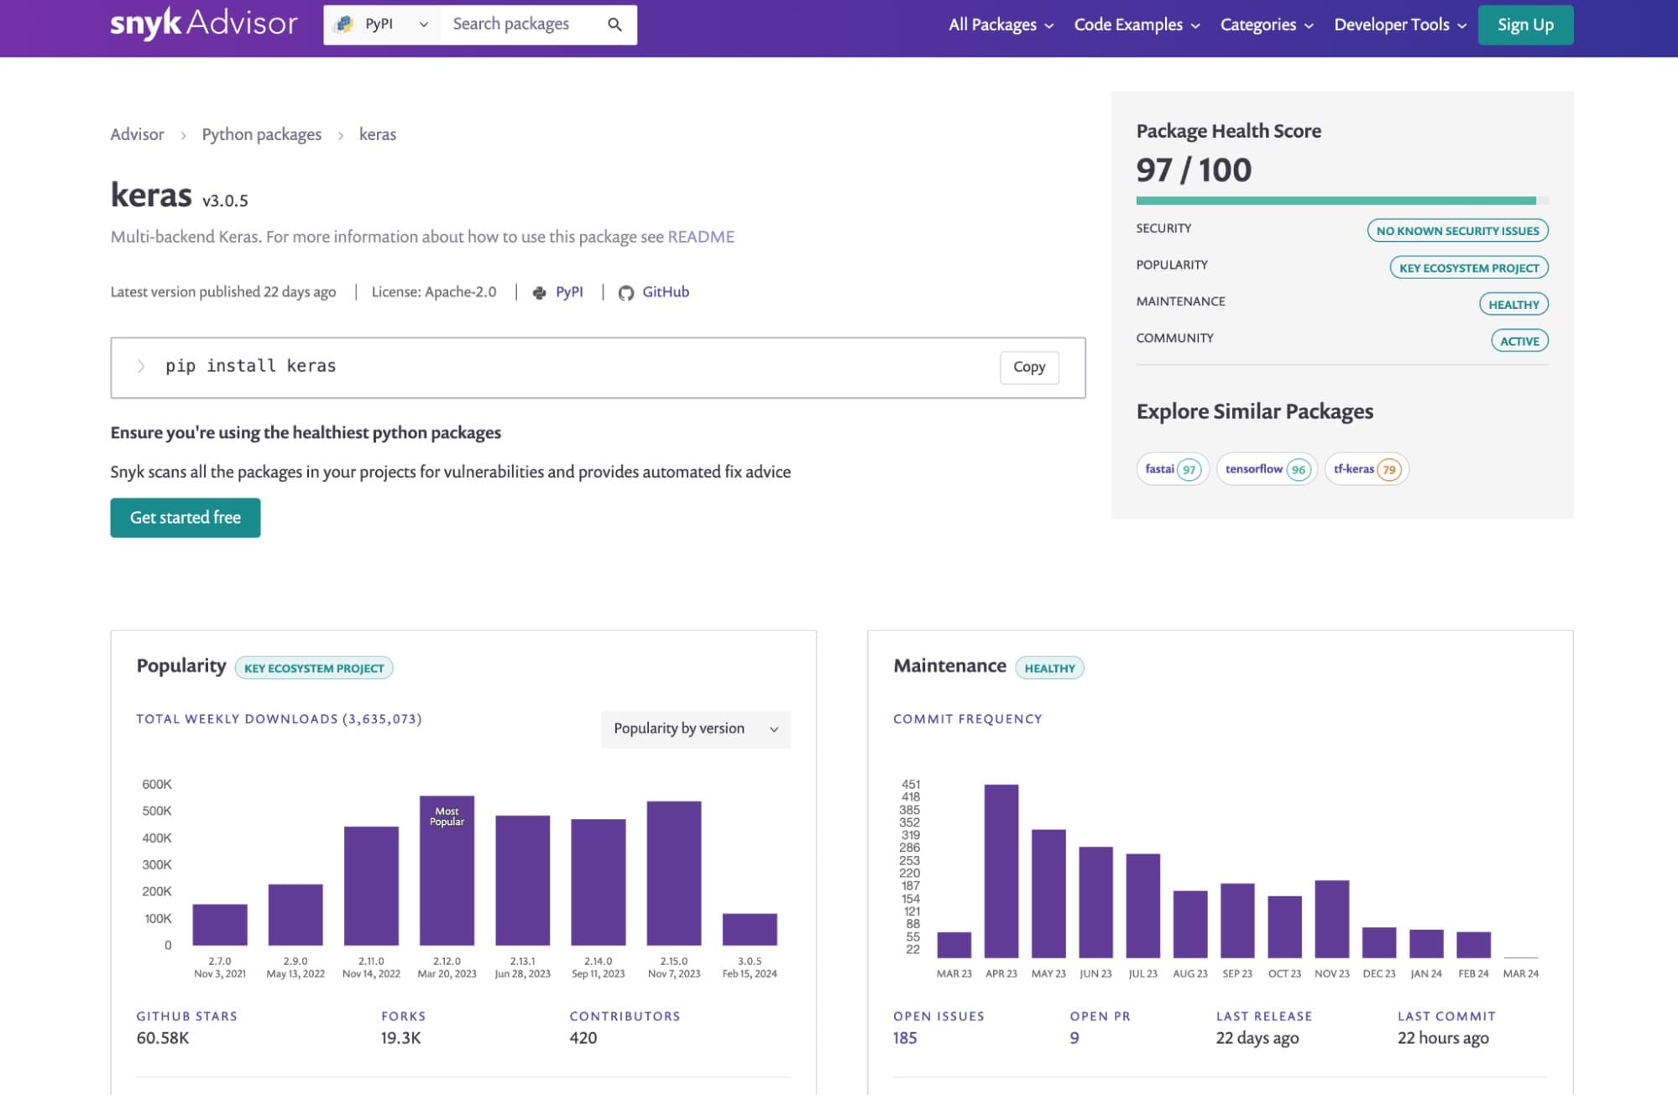Click the tf-keras score badge 79

point(1389,470)
